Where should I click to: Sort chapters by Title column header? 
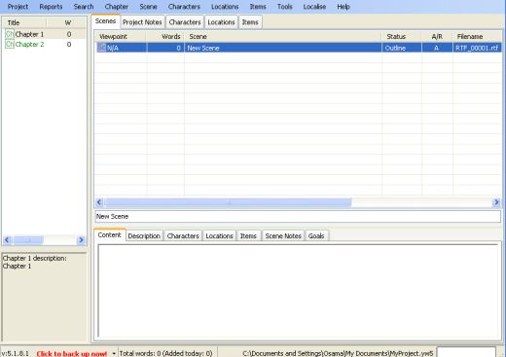24,22
